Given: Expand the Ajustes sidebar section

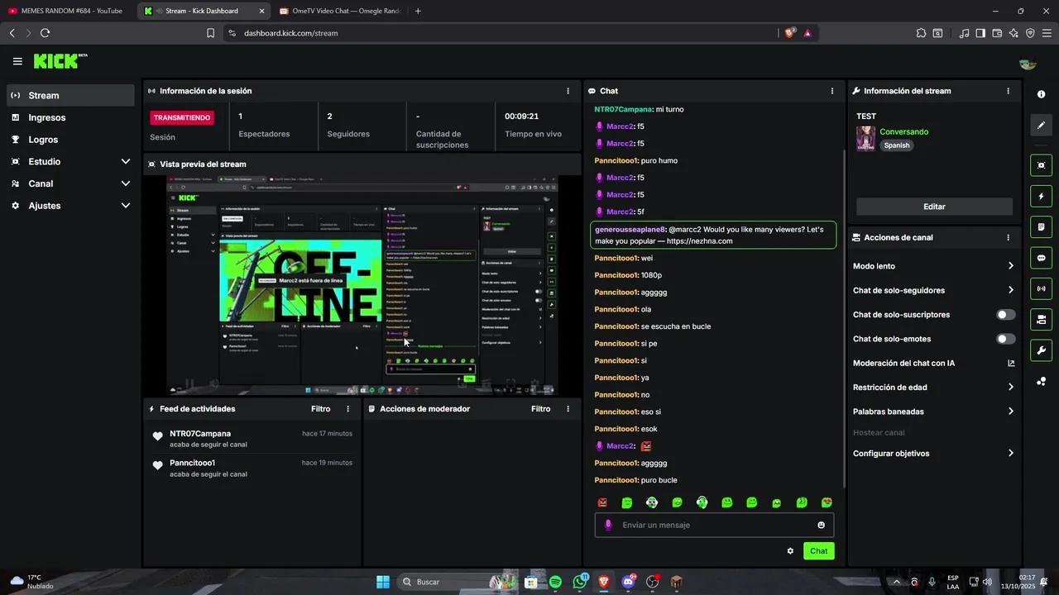Looking at the screenshot, I should point(126,206).
